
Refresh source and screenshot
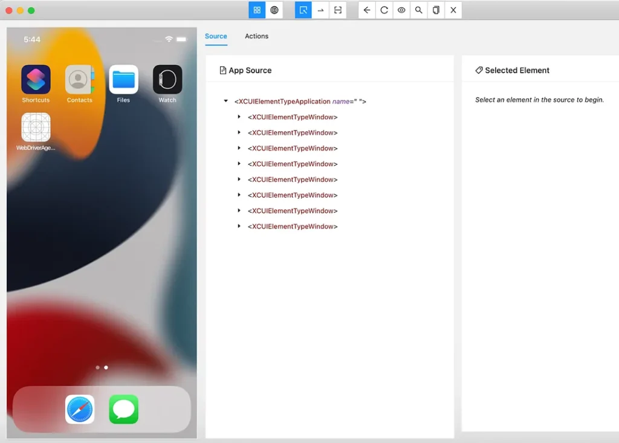point(384,10)
